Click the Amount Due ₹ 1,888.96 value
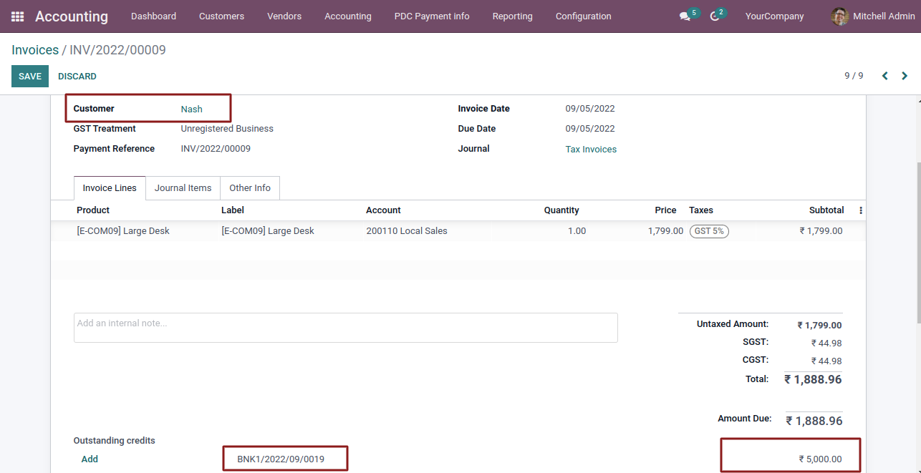Viewport: 921px width, 473px height. [814, 421]
